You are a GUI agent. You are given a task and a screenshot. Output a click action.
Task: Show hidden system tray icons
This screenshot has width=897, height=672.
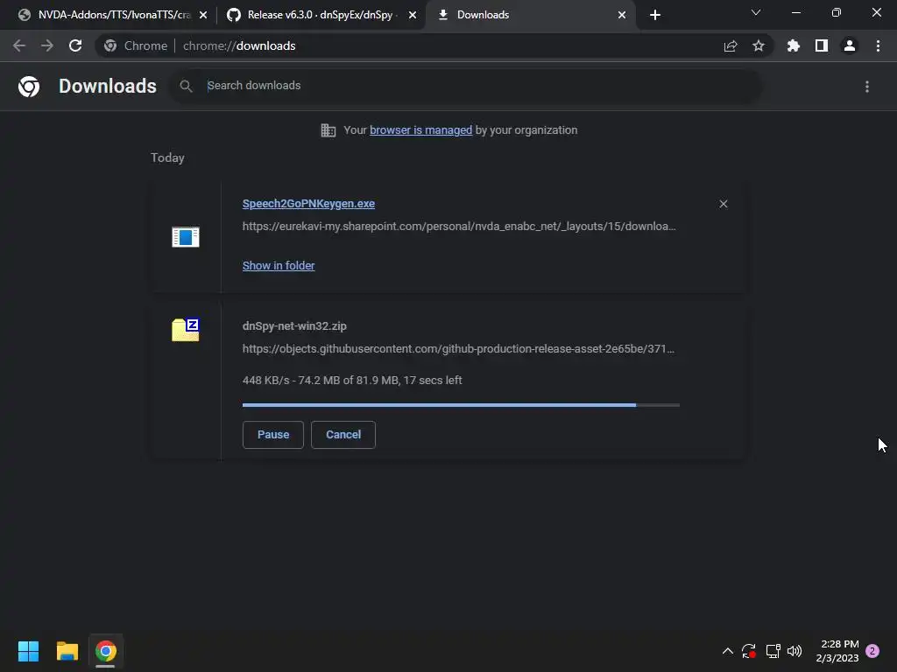coord(728,651)
